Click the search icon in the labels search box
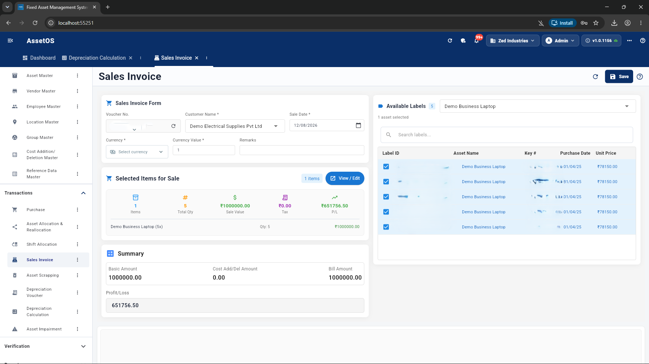Screen dimensions: 649x364 coord(389,135)
